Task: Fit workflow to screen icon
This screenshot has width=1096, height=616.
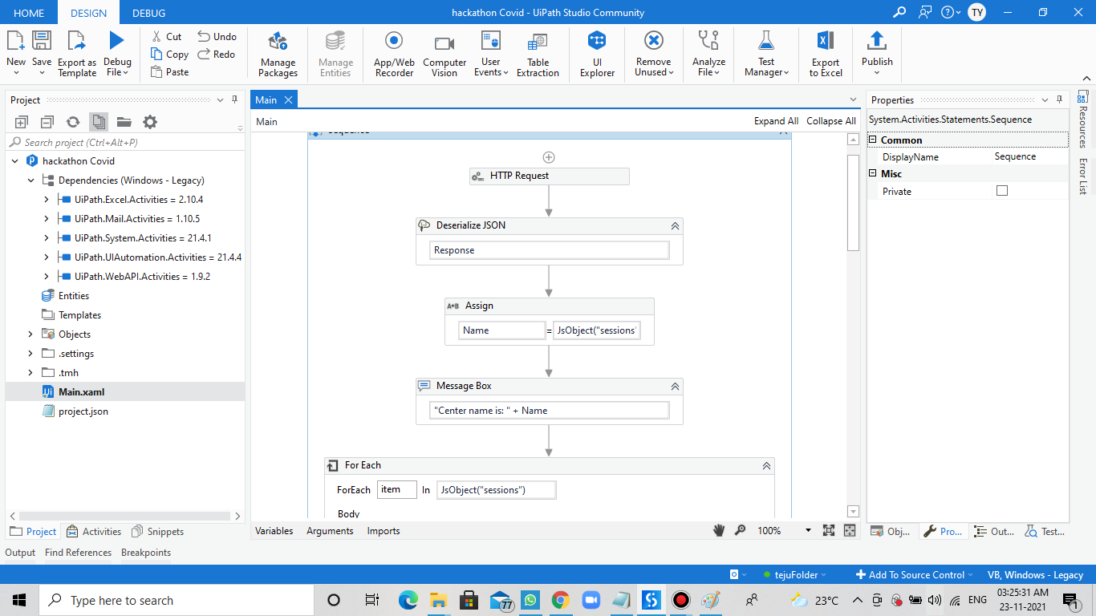Action: coord(829,531)
